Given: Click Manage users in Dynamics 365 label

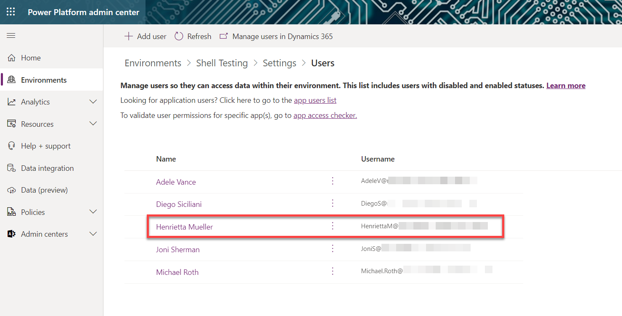Looking at the screenshot, I should [x=283, y=37].
